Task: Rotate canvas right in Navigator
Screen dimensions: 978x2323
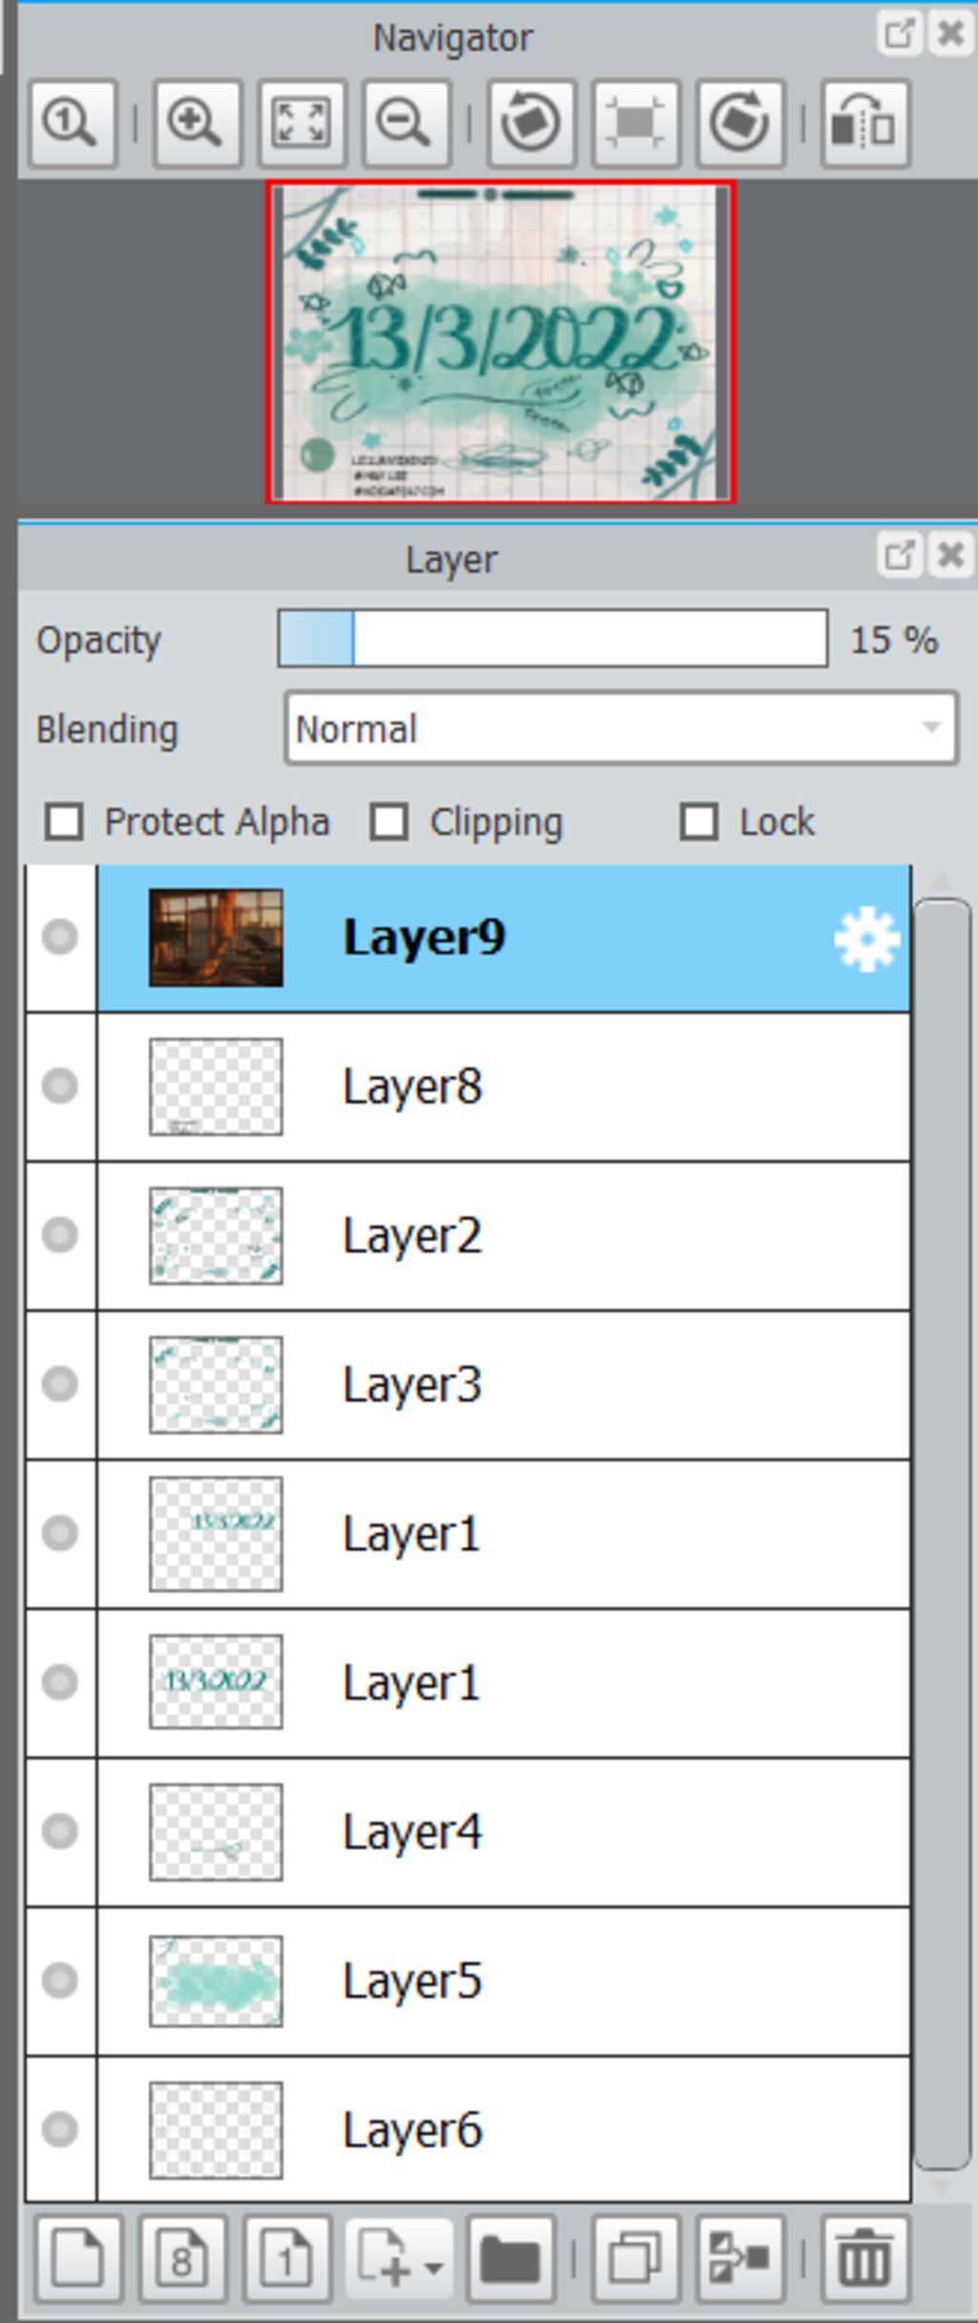Action: (x=741, y=124)
